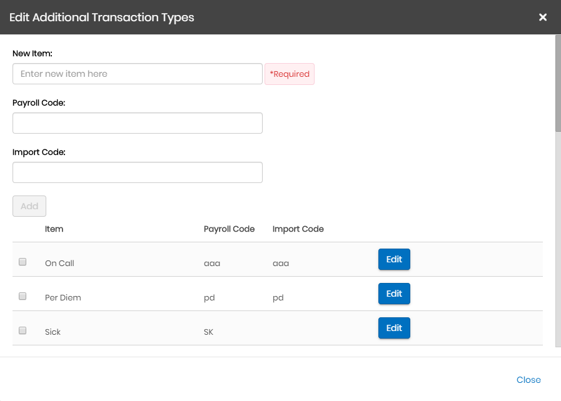Check the box beside Sick
This screenshot has height=401, width=561.
23,331
